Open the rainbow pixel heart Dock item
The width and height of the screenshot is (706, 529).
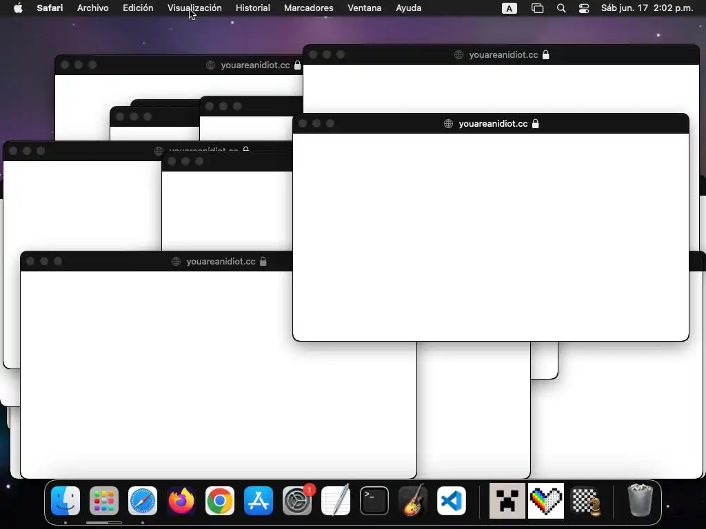coord(546,501)
